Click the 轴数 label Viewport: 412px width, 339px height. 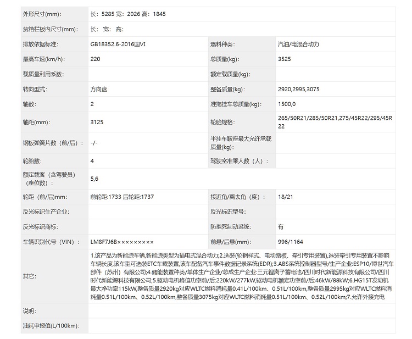(30, 104)
